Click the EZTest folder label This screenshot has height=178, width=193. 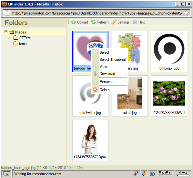[25, 38]
